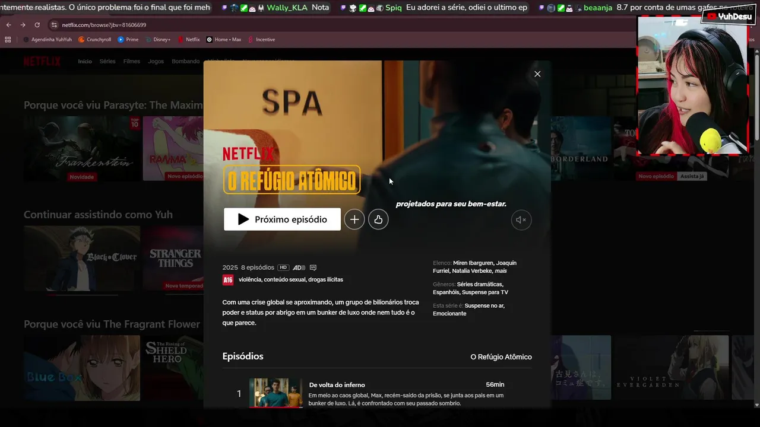The width and height of the screenshot is (760, 427).
Task: Open the browser apps grid icon
Action: click(8, 40)
